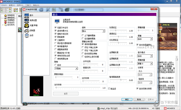Toggle 自动切换分辨率 checkbox
The width and height of the screenshot is (181, 110).
137,88
